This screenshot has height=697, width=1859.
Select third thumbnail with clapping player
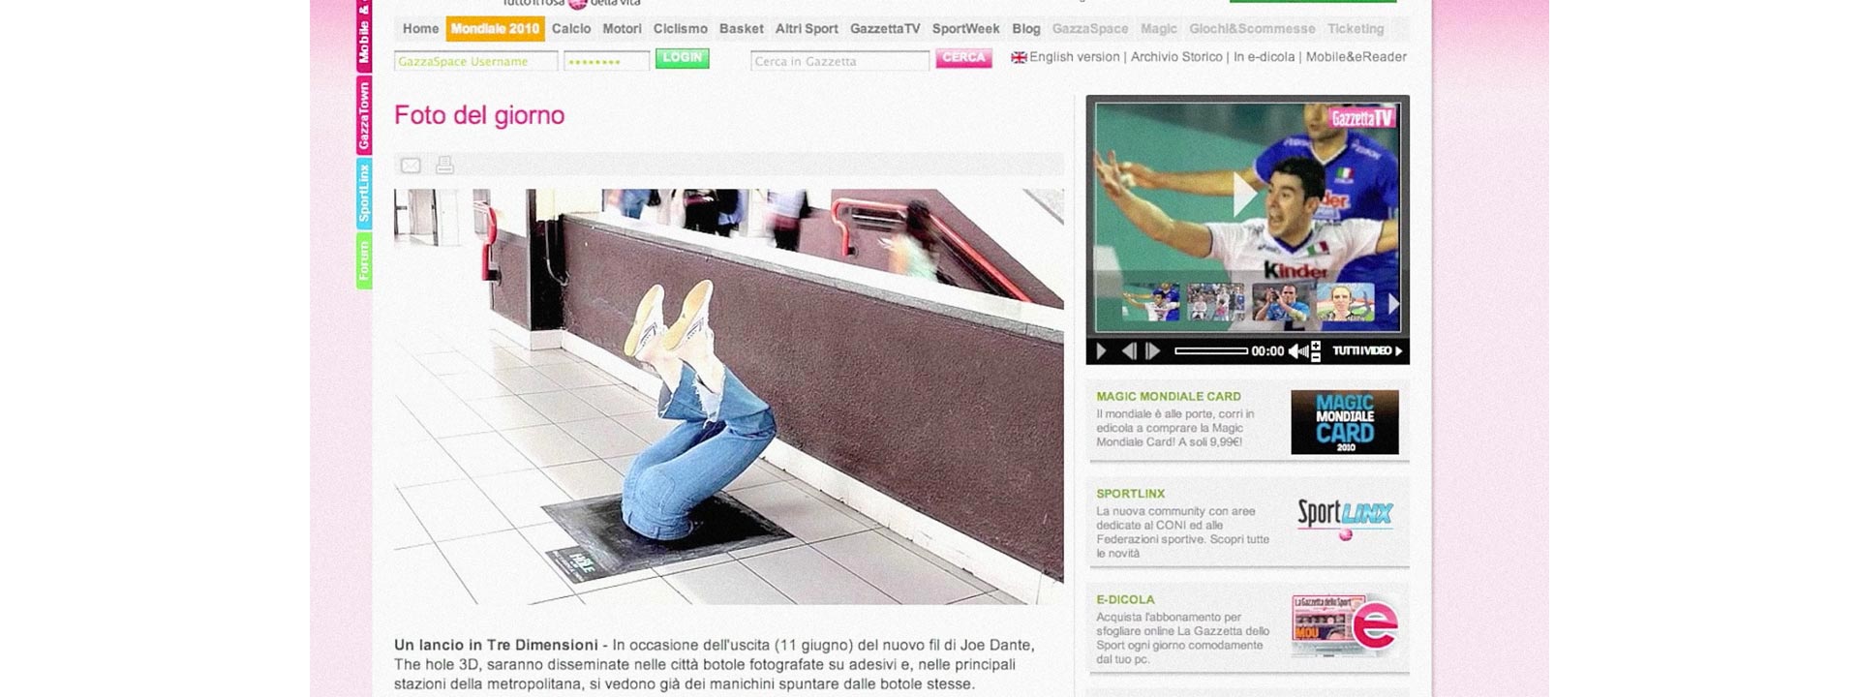point(1280,302)
